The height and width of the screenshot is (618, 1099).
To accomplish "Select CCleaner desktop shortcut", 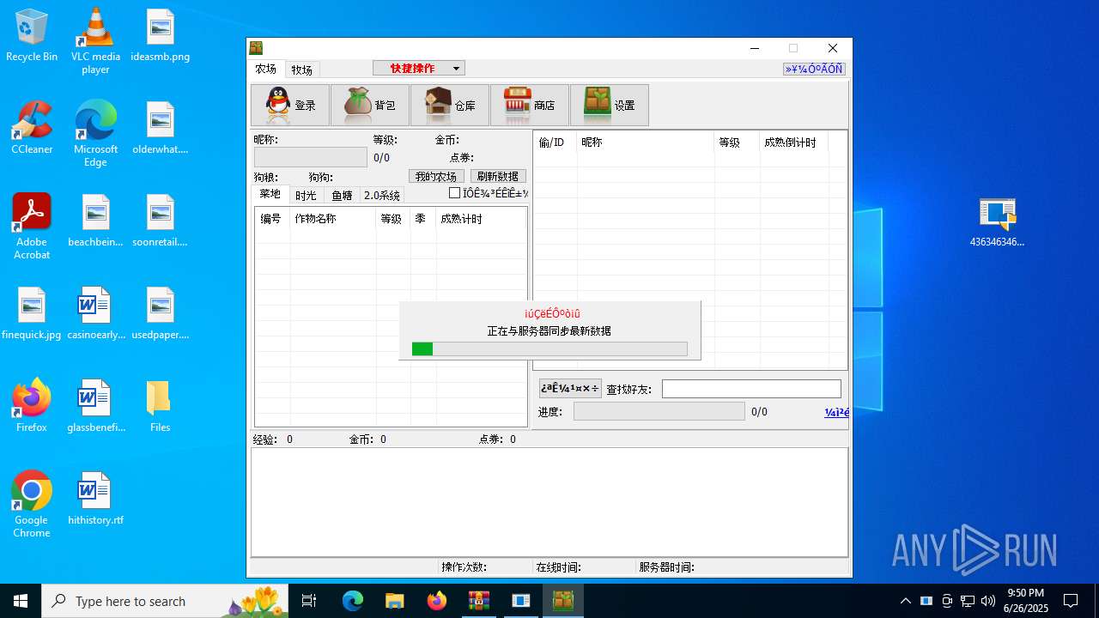I will coord(32,129).
